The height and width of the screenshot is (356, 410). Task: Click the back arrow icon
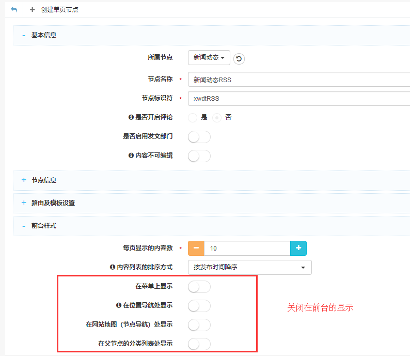click(14, 10)
